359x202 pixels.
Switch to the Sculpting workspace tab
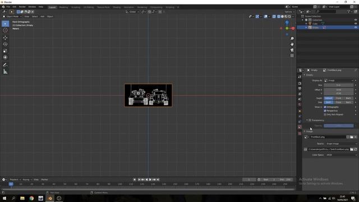pos(76,7)
